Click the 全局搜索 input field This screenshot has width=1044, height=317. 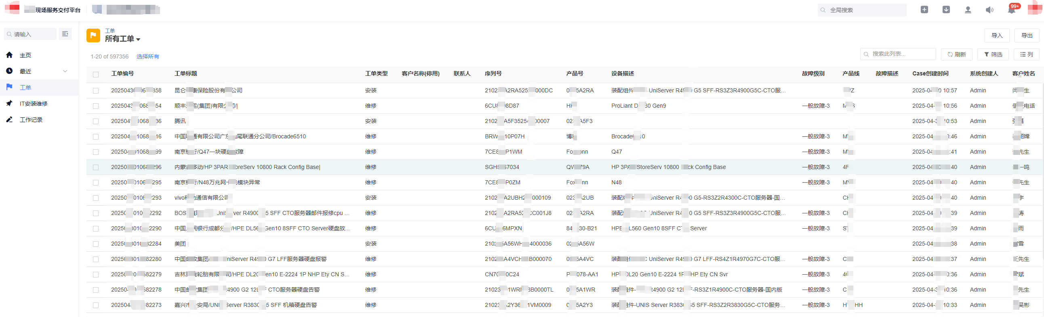coord(862,10)
